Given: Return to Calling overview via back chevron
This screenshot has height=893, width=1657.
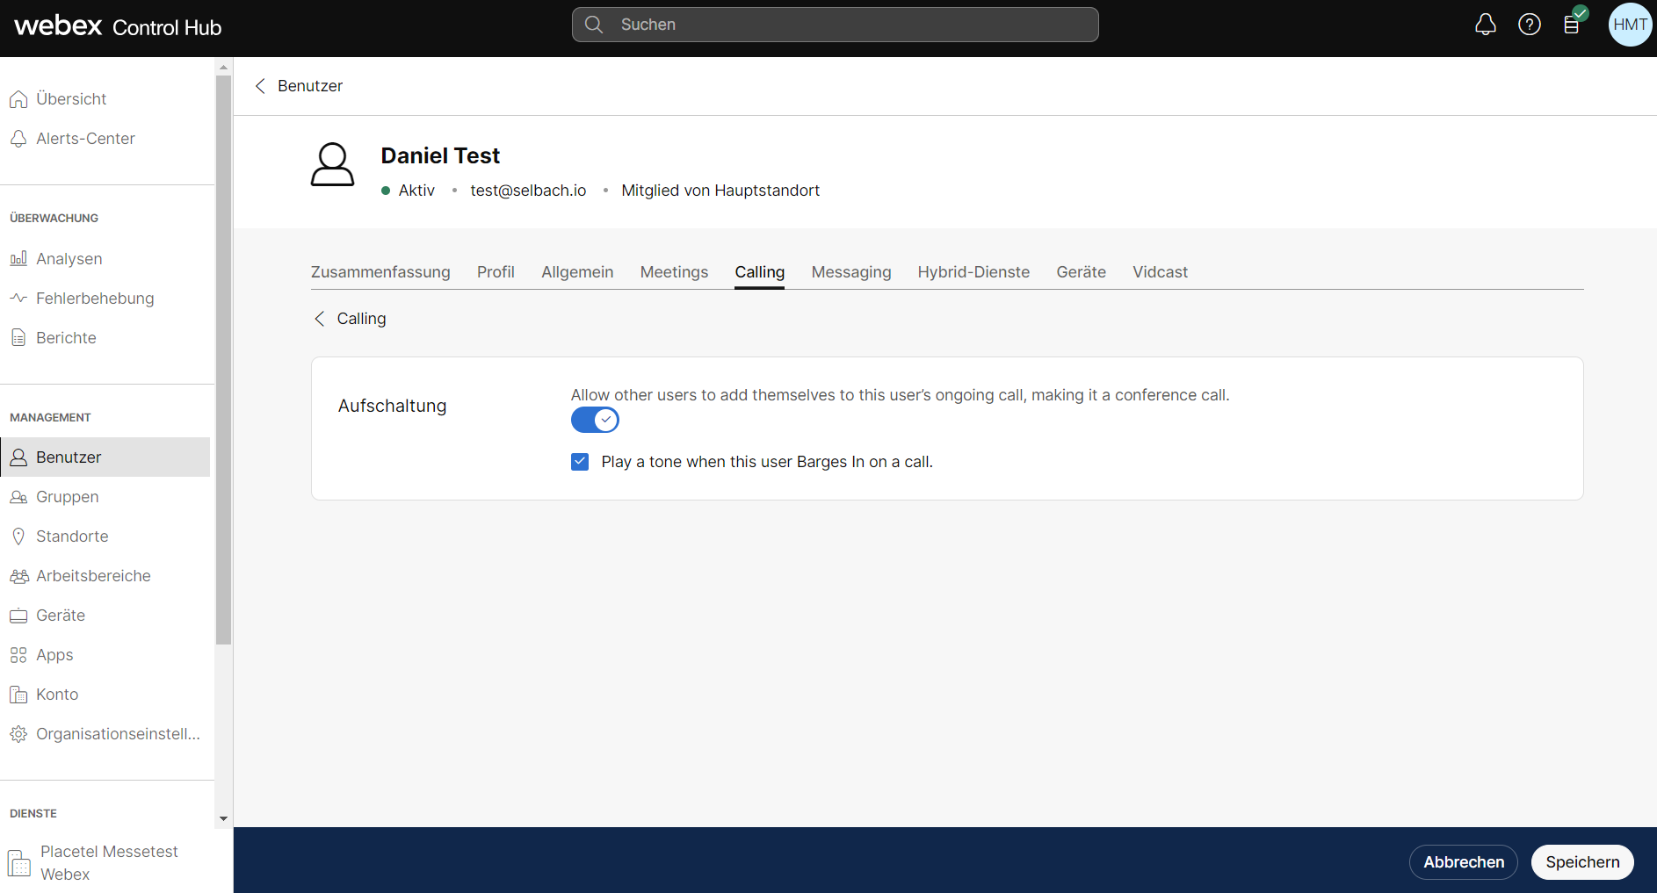Looking at the screenshot, I should [x=320, y=319].
